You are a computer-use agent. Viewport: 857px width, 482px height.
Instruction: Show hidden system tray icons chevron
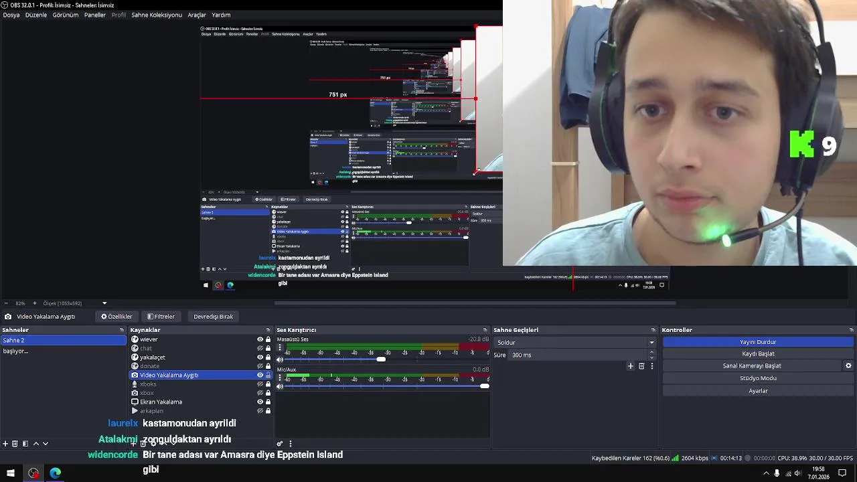point(766,473)
